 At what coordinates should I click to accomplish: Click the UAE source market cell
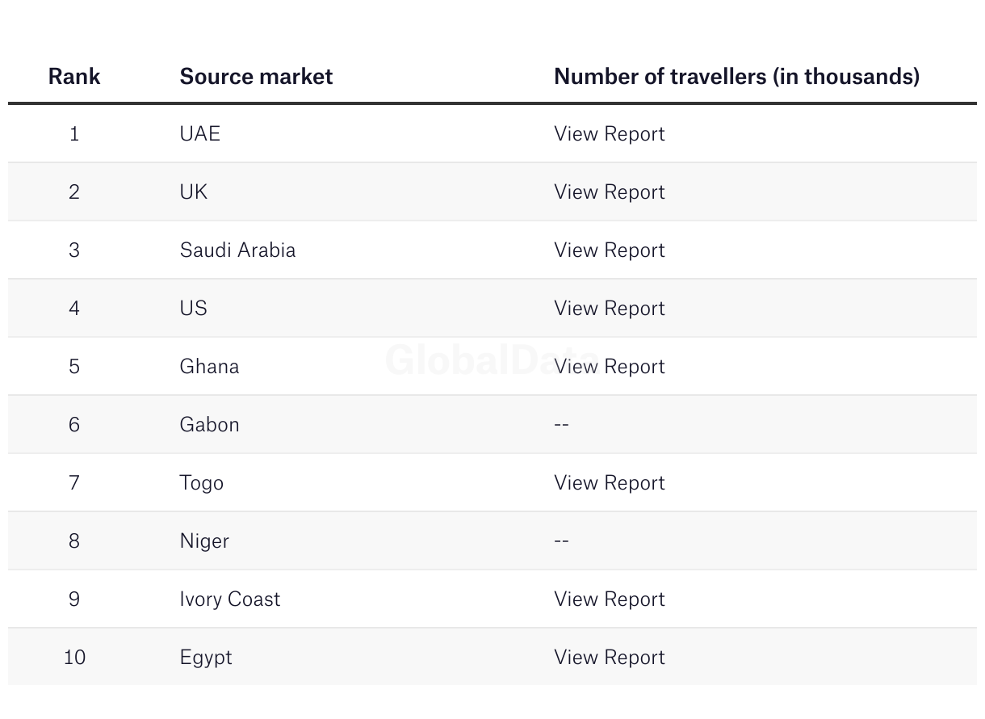pyautogui.click(x=199, y=134)
